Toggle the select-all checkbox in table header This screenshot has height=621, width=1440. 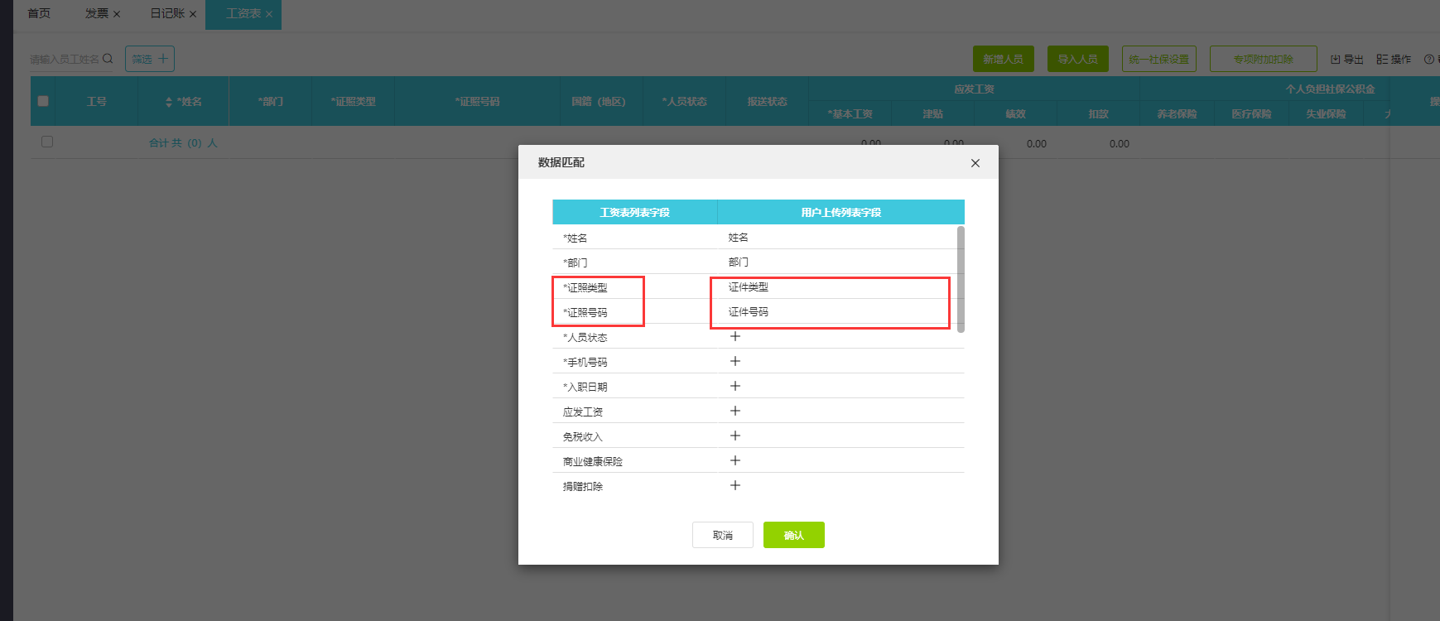click(x=43, y=101)
